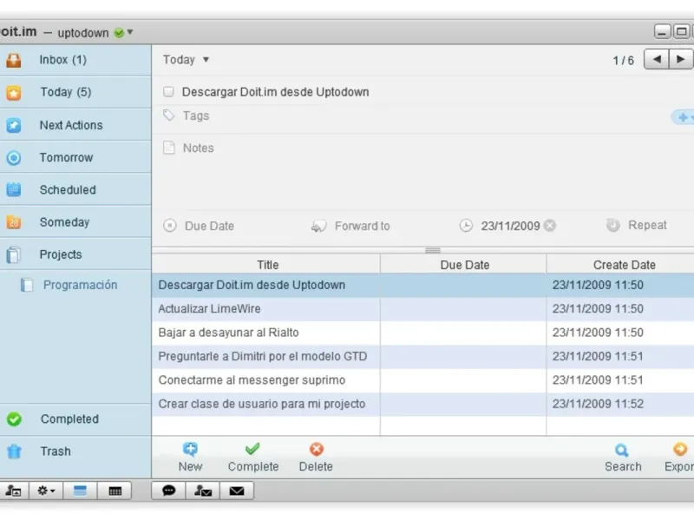Screen dimensions: 694x521
Task: Open the Inbox (1) folder
Action: 75,60
